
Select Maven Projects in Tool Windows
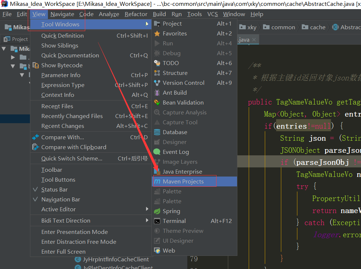195,182
